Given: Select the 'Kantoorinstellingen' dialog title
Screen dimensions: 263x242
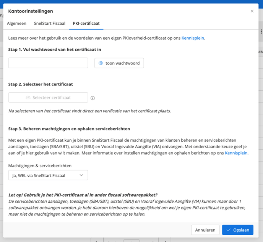Looking at the screenshot, I should (31, 11).
